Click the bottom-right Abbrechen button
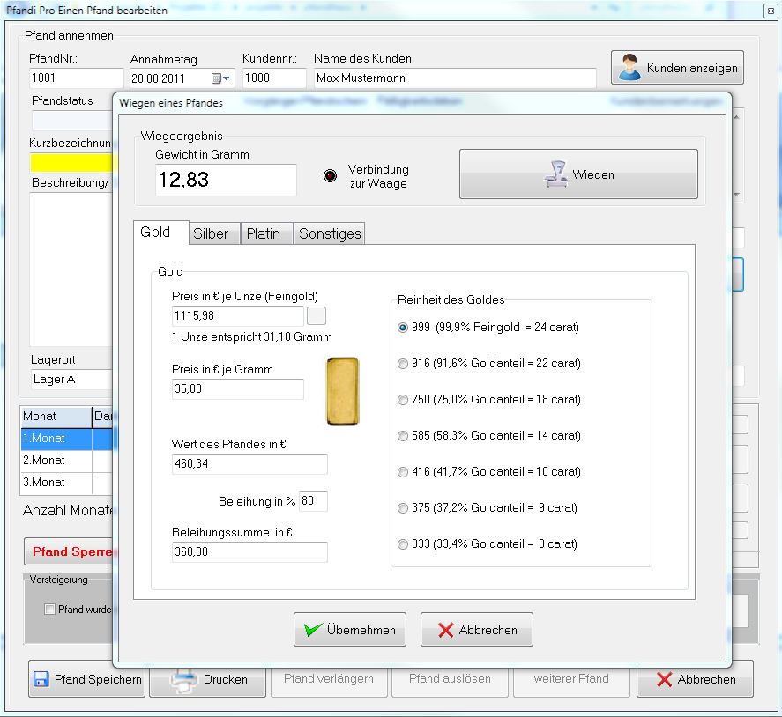The image size is (782, 717). tap(696, 679)
